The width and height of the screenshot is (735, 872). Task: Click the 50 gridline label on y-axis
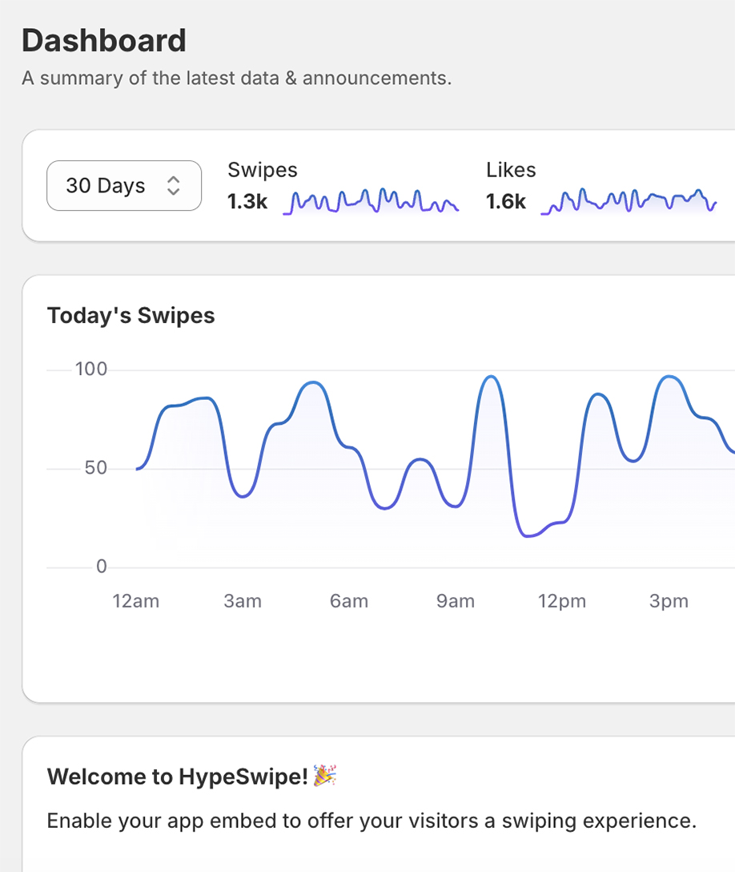click(95, 468)
